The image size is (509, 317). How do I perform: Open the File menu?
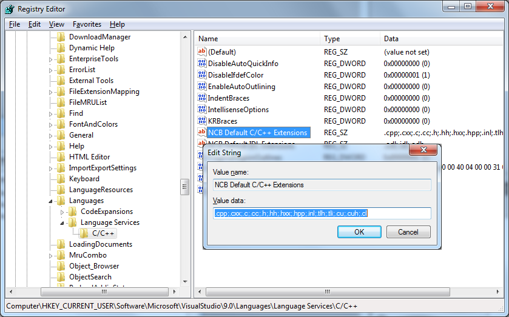tap(15, 24)
